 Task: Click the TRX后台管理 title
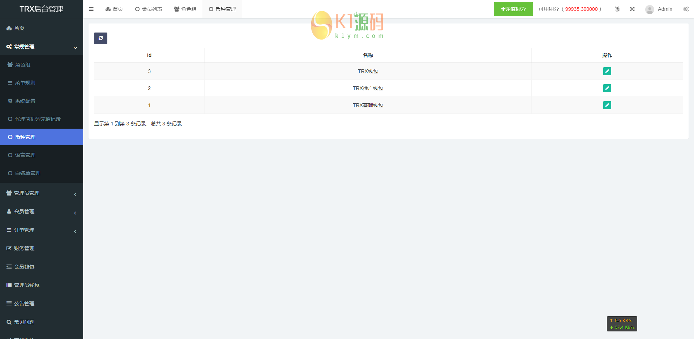[x=41, y=9]
